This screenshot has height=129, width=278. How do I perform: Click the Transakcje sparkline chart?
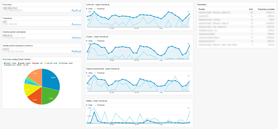click(76, 24)
